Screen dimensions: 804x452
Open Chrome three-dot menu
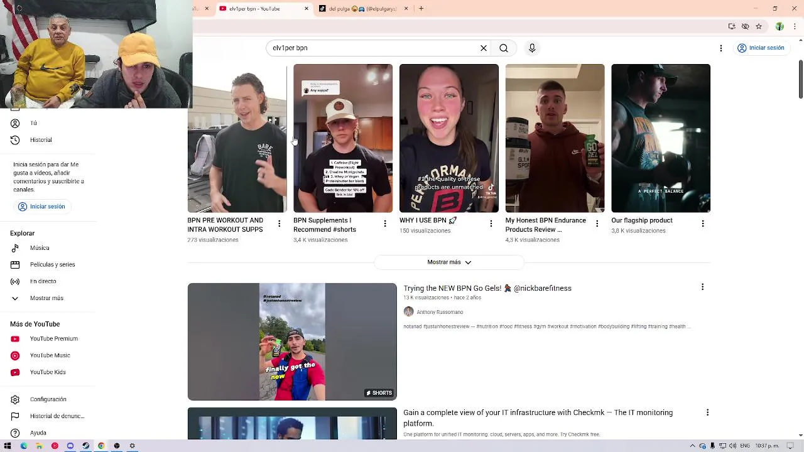[795, 26]
